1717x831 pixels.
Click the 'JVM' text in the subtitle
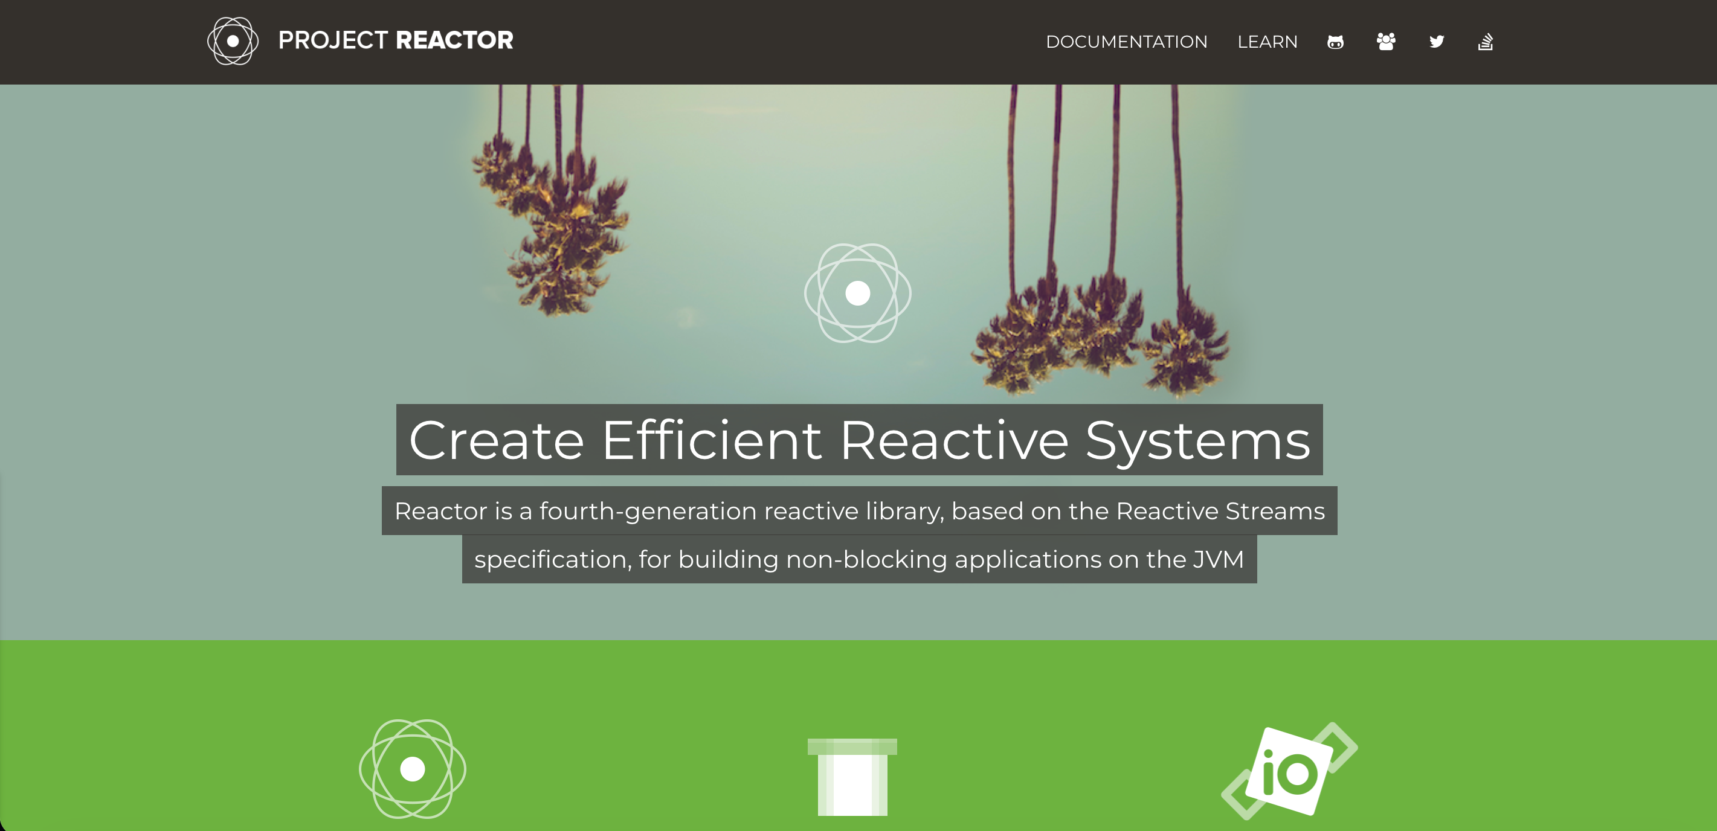click(x=1218, y=559)
